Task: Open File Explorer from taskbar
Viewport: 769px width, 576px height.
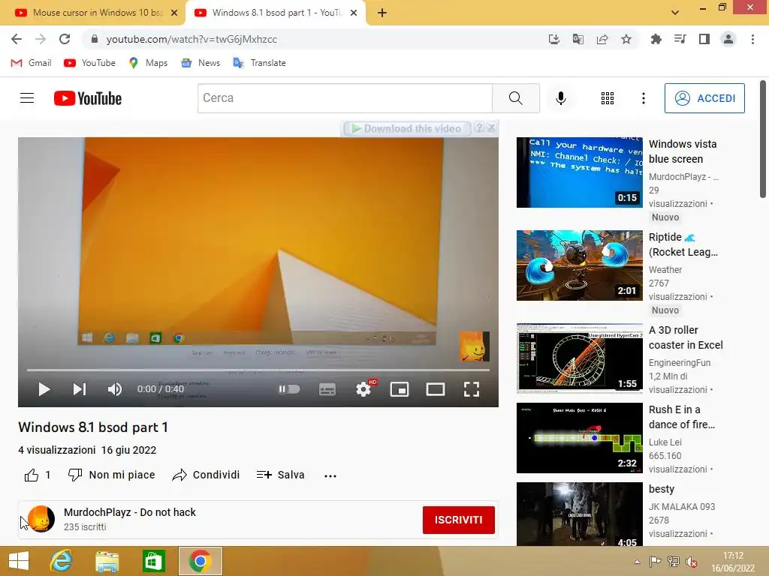Action: (107, 561)
